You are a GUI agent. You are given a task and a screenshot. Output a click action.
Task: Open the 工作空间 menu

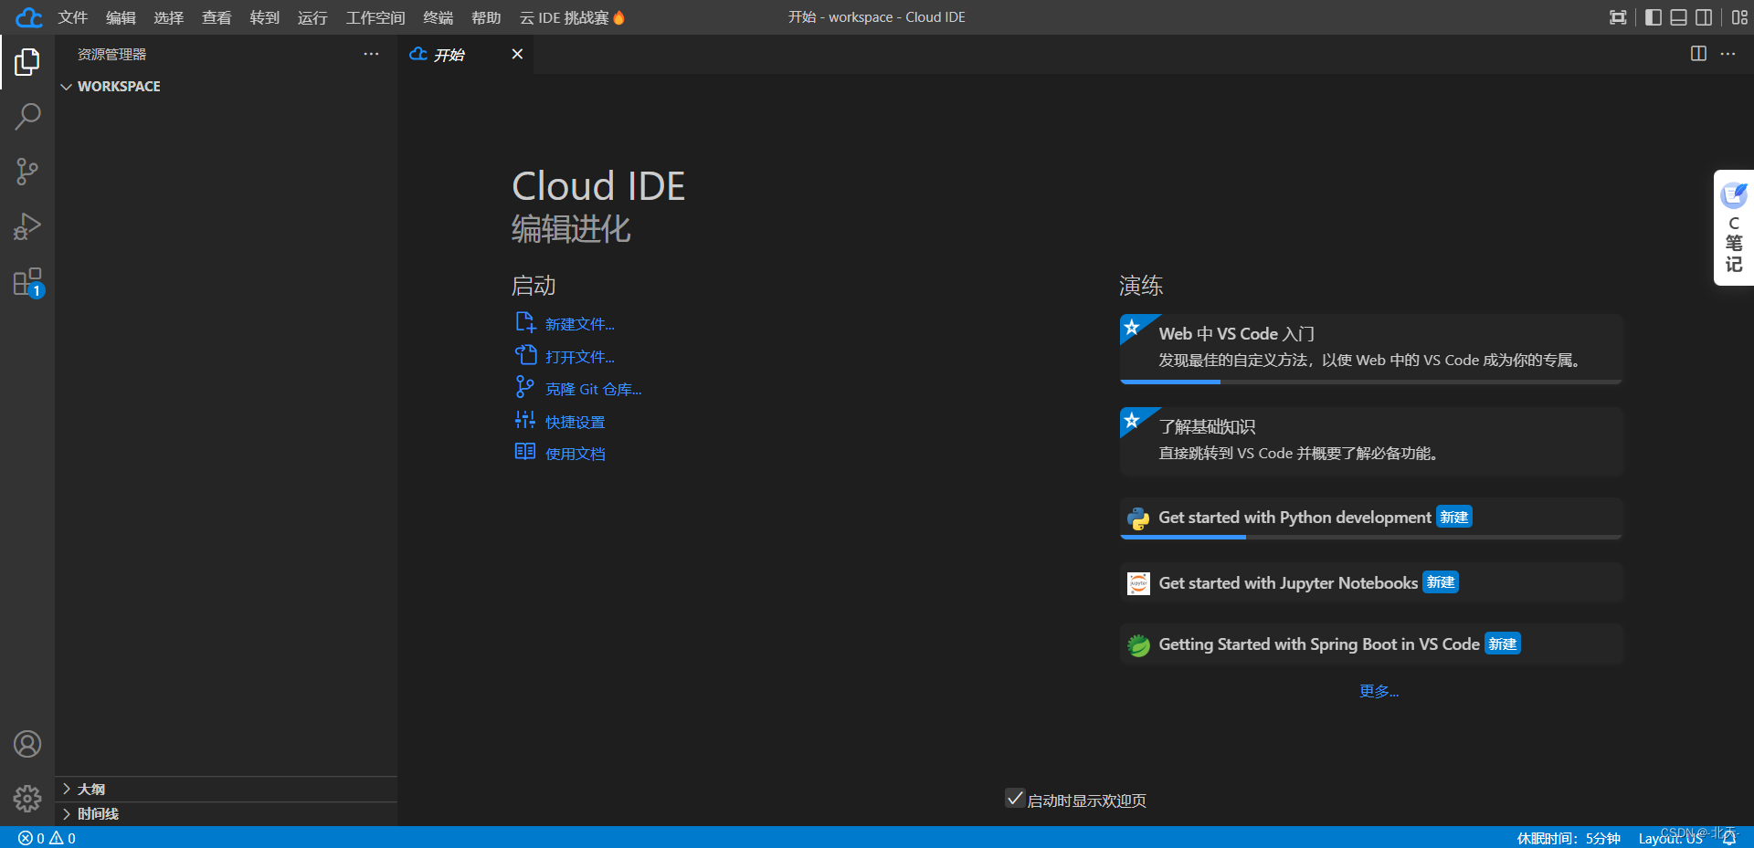pos(375,17)
